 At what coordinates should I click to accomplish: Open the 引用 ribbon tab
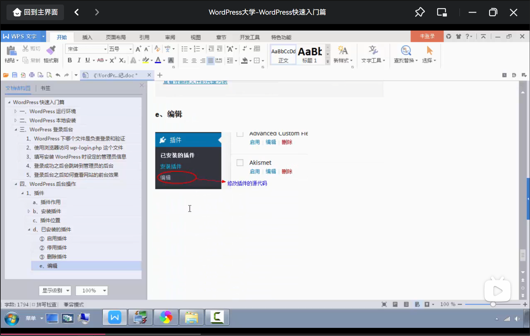144,37
